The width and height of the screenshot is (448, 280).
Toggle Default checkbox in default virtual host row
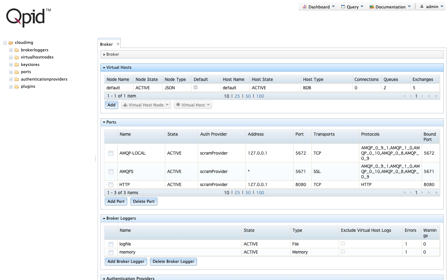pyautogui.click(x=195, y=87)
